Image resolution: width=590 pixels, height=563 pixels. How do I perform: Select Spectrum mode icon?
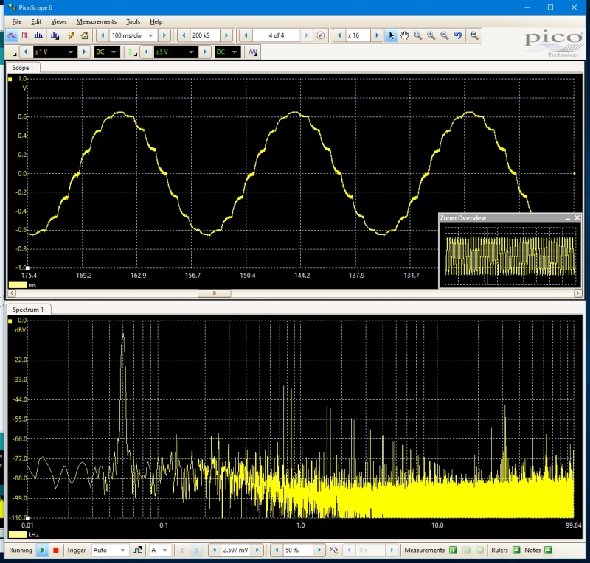pyautogui.click(x=38, y=35)
